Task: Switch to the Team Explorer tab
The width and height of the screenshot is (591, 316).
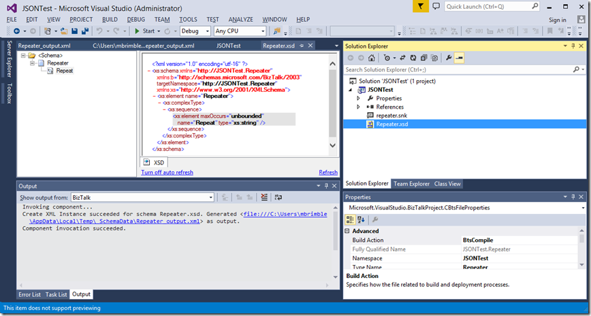Action: [x=411, y=183]
